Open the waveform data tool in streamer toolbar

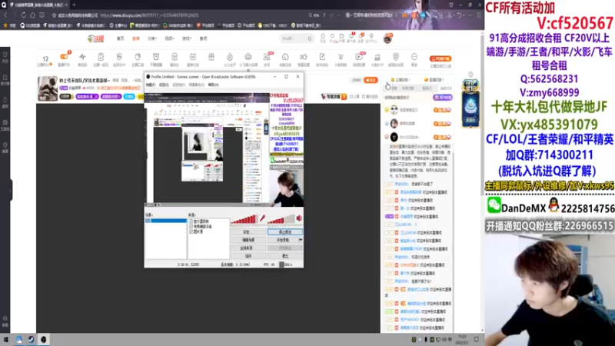coord(82,57)
